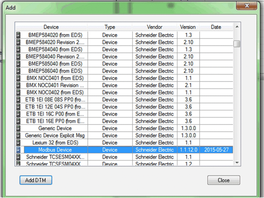
Task: Close the Add window with the X
Action: pyautogui.click(x=247, y=6)
